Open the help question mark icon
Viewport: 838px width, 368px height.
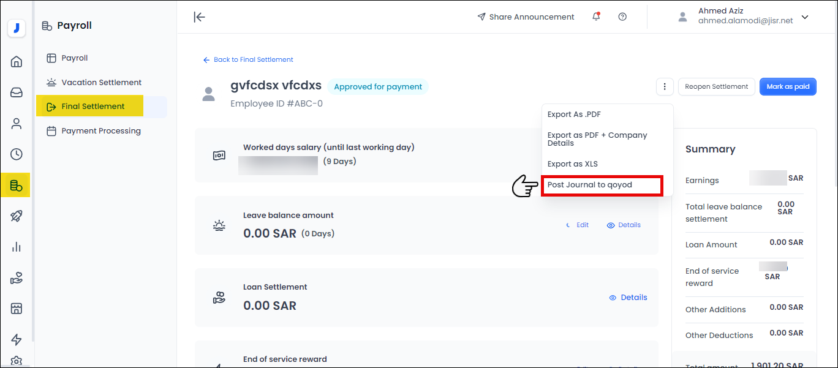click(622, 17)
